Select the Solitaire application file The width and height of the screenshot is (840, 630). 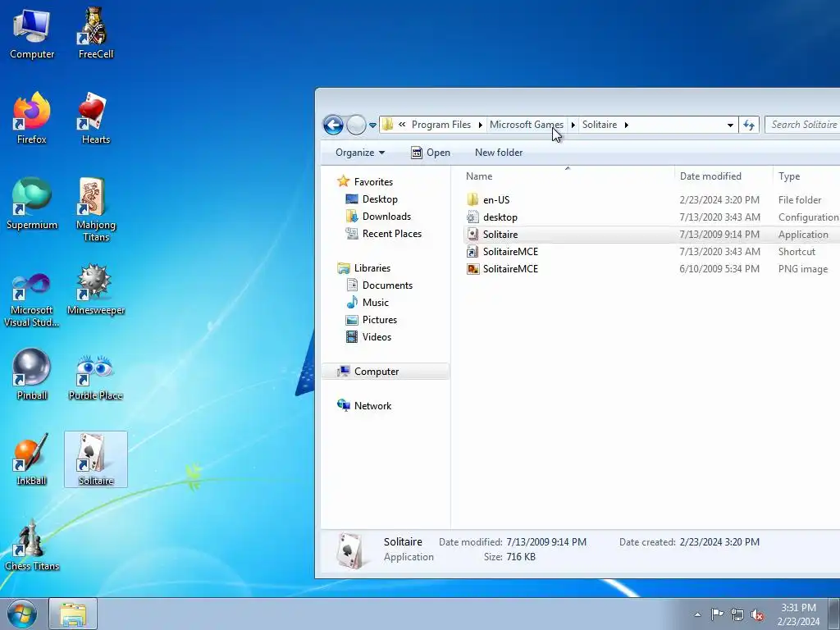pyautogui.click(x=500, y=235)
